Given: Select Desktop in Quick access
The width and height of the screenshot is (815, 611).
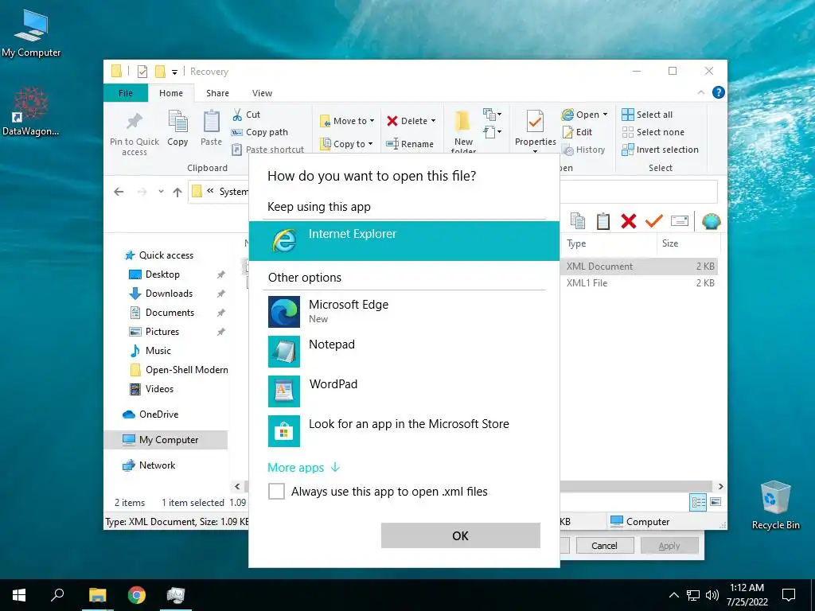Looking at the screenshot, I should (x=162, y=274).
